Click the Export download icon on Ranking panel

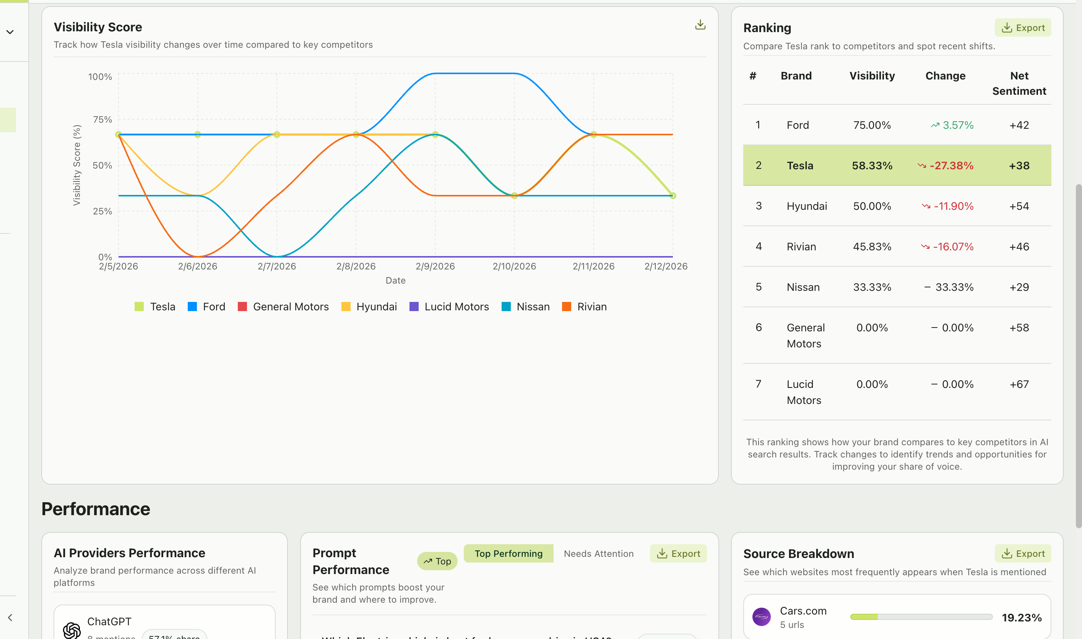click(x=1006, y=27)
